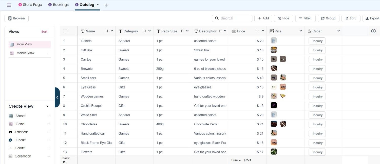Switch to the Bookings tab
This screenshot has width=380, height=164.
point(59,5)
